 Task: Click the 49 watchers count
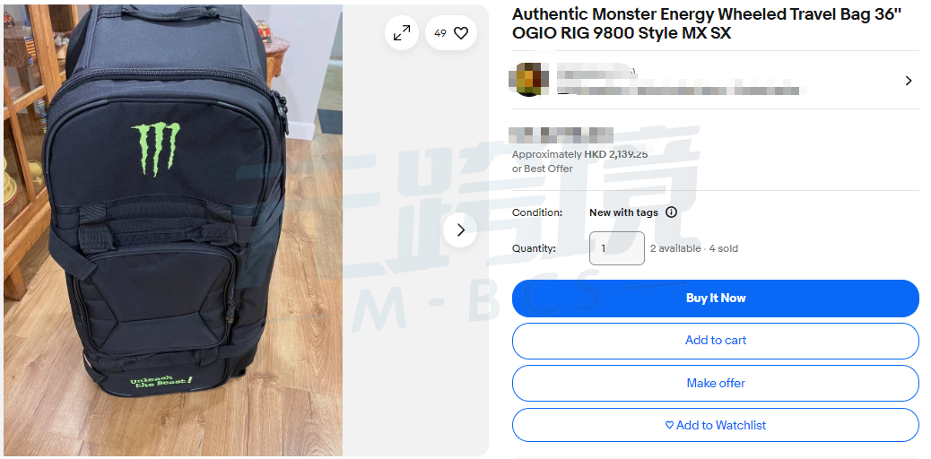click(x=440, y=33)
